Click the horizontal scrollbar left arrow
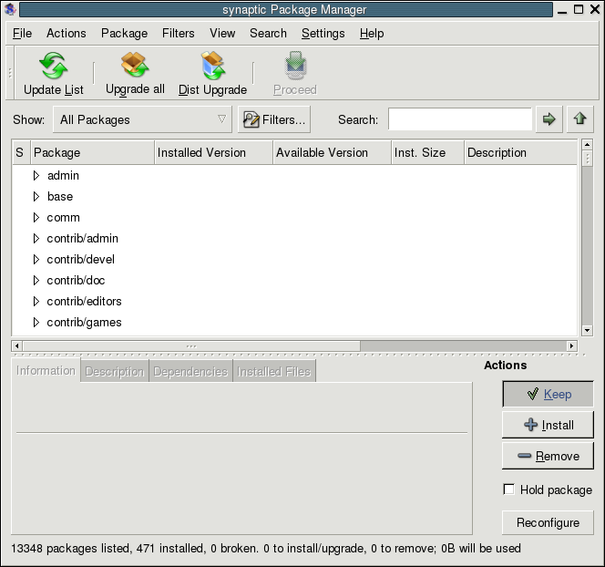Viewport: 605px width, 567px height. click(x=17, y=345)
